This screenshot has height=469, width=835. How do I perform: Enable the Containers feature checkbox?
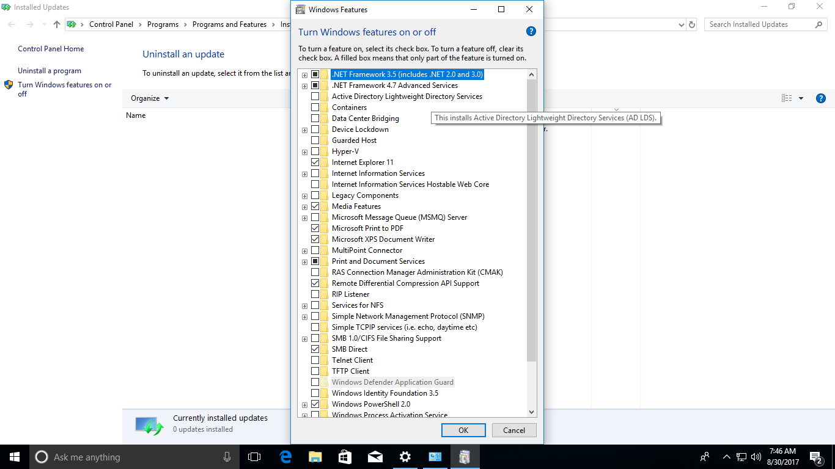(x=315, y=107)
